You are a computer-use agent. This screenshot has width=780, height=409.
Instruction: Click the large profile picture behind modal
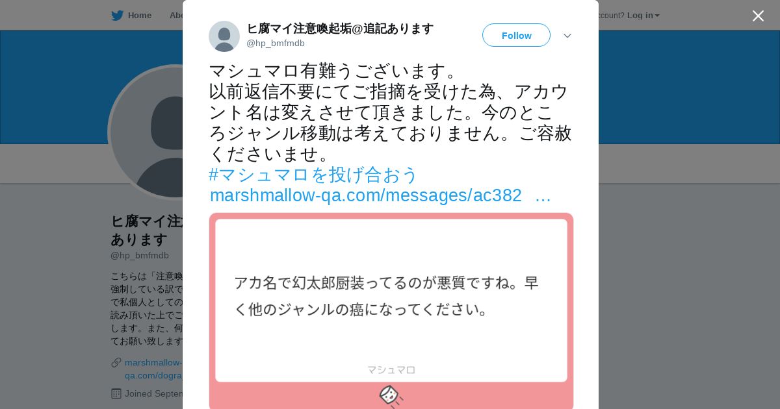coord(146,132)
